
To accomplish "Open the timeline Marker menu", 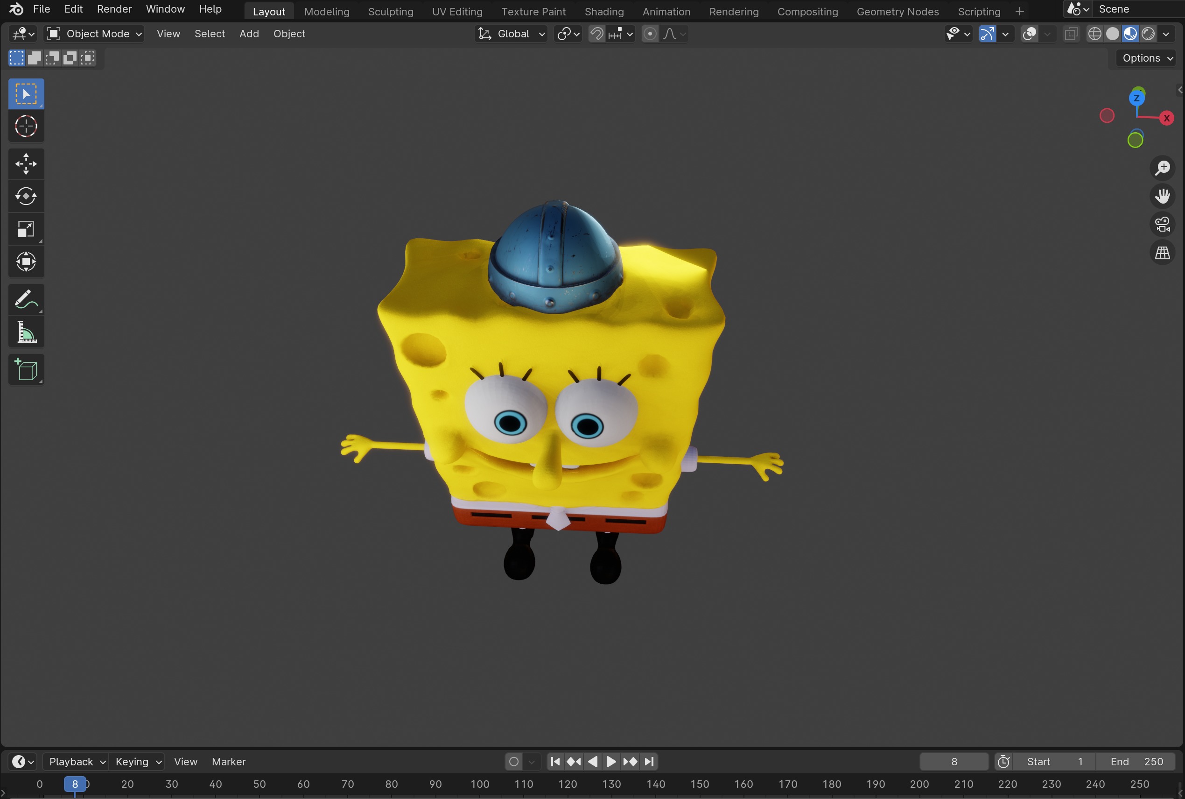I will coord(229,761).
